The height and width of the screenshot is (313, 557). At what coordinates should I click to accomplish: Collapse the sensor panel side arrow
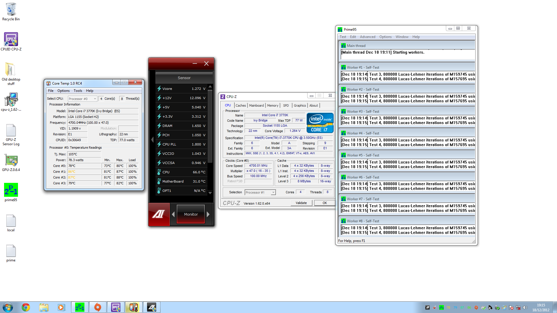(x=152, y=140)
